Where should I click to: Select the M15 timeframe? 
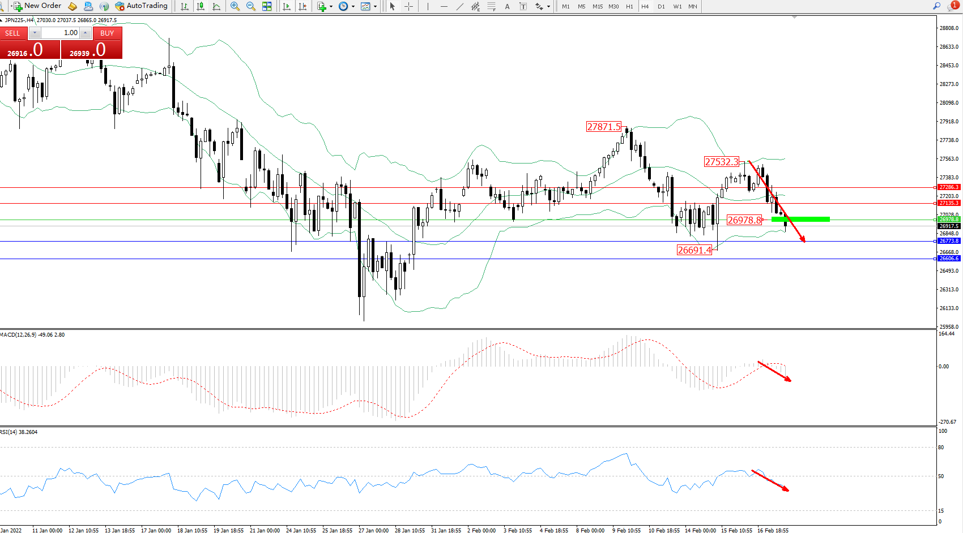(x=597, y=7)
